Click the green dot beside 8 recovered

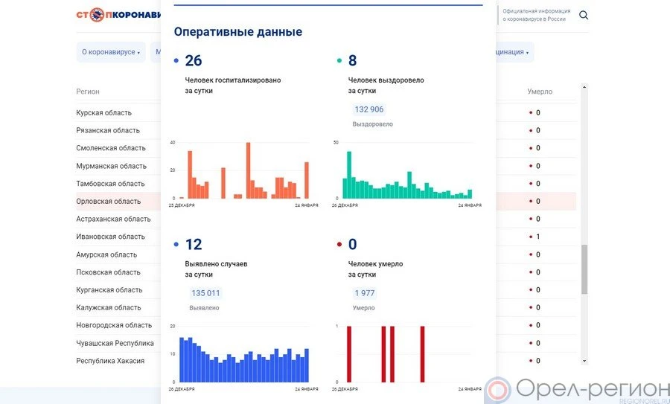[339, 61]
